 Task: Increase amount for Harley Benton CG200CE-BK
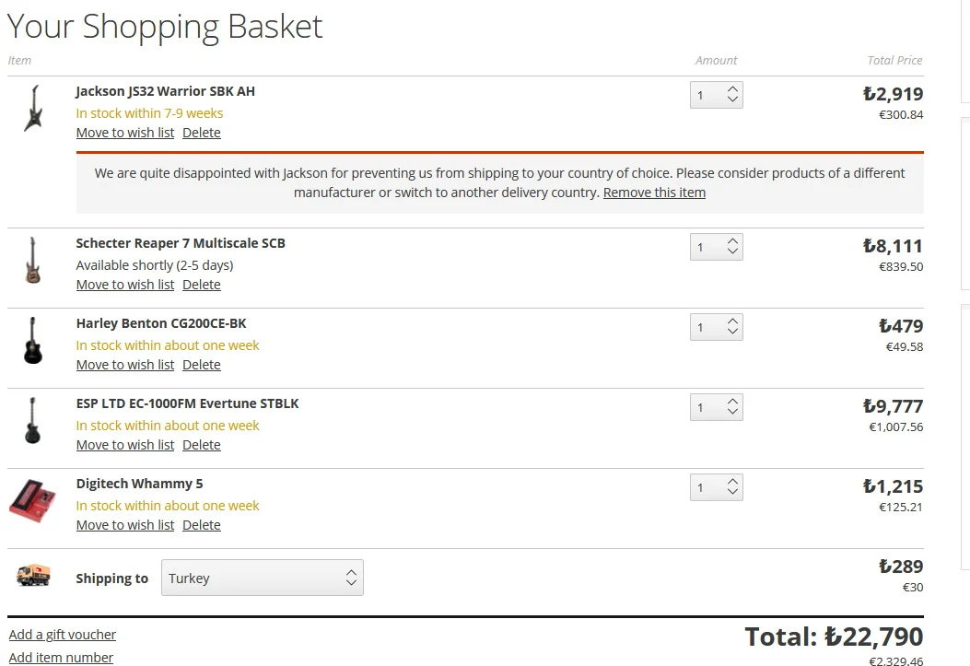tap(732, 321)
